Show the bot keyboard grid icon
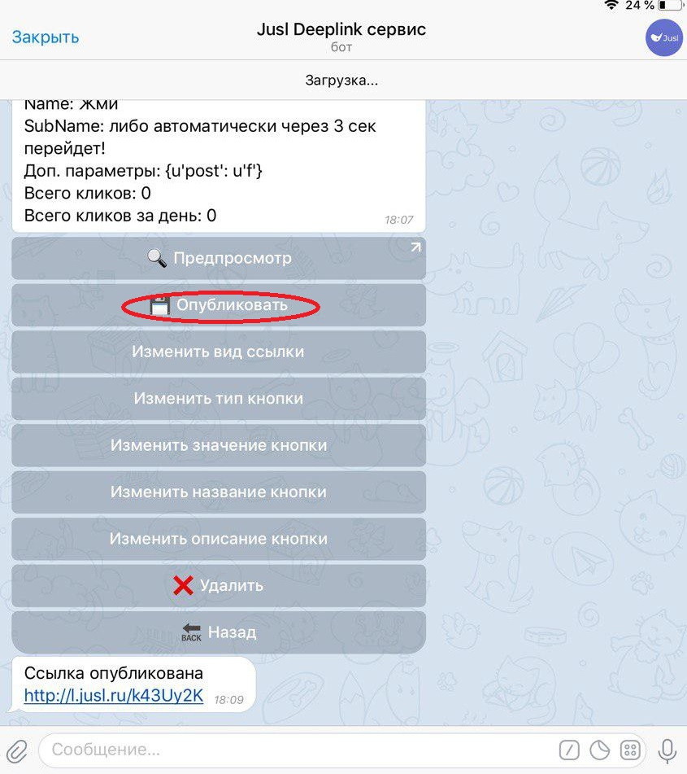 tap(630, 750)
